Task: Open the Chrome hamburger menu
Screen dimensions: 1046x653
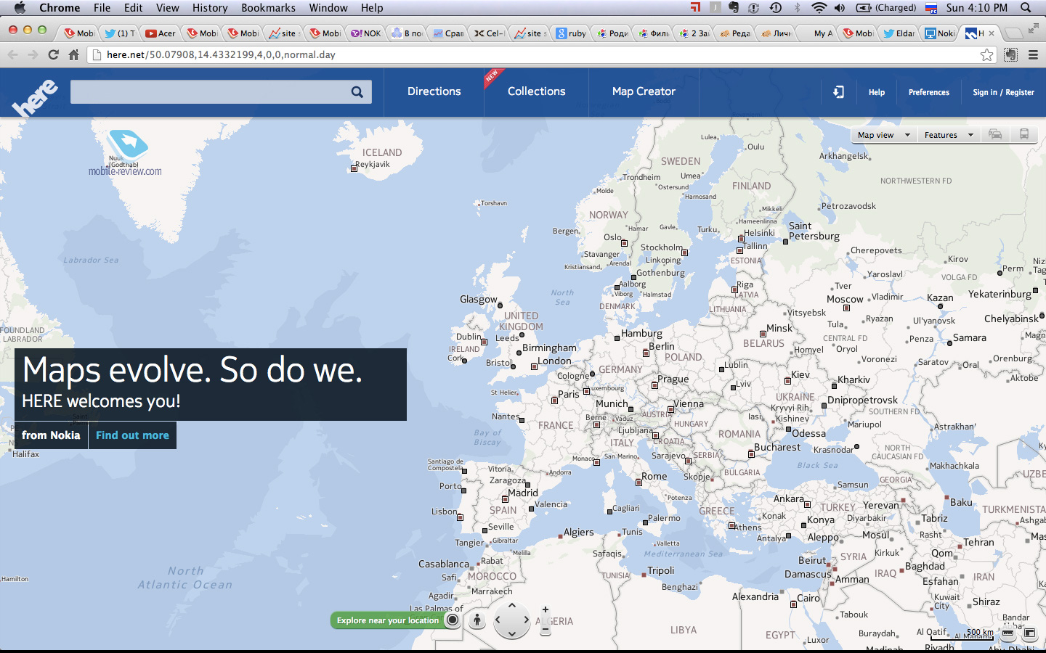Action: point(1033,54)
